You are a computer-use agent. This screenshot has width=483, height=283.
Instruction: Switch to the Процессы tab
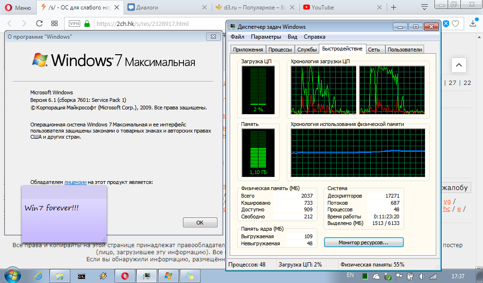tap(280, 50)
